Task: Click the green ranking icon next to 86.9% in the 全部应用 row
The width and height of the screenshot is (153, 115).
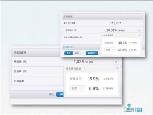Action: point(104,79)
